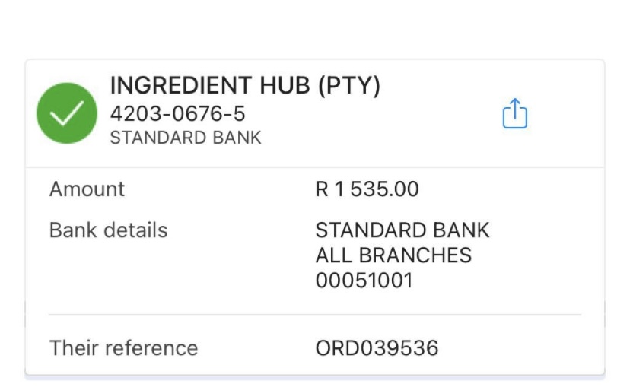This screenshot has width=630, height=387.
Task: Tap the word INGREDIENT in the title
Action: pos(181,85)
